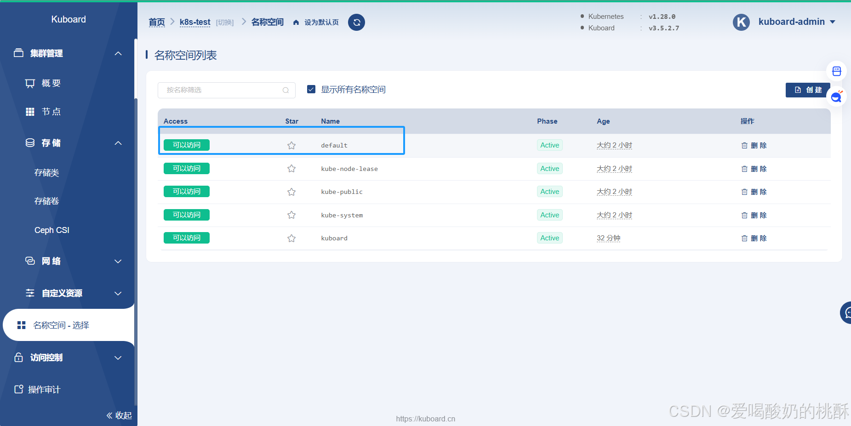Open the floating chat assistant icon

click(x=836, y=97)
